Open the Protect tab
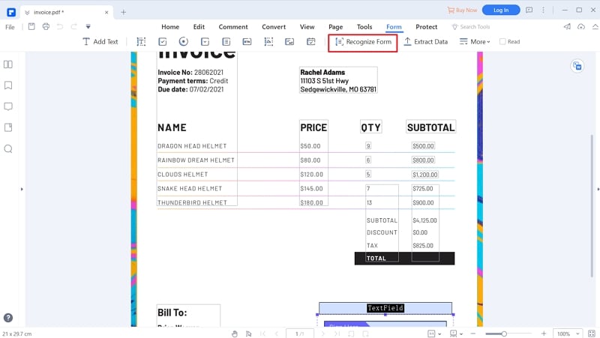This screenshot has height=338, width=600. click(426, 27)
